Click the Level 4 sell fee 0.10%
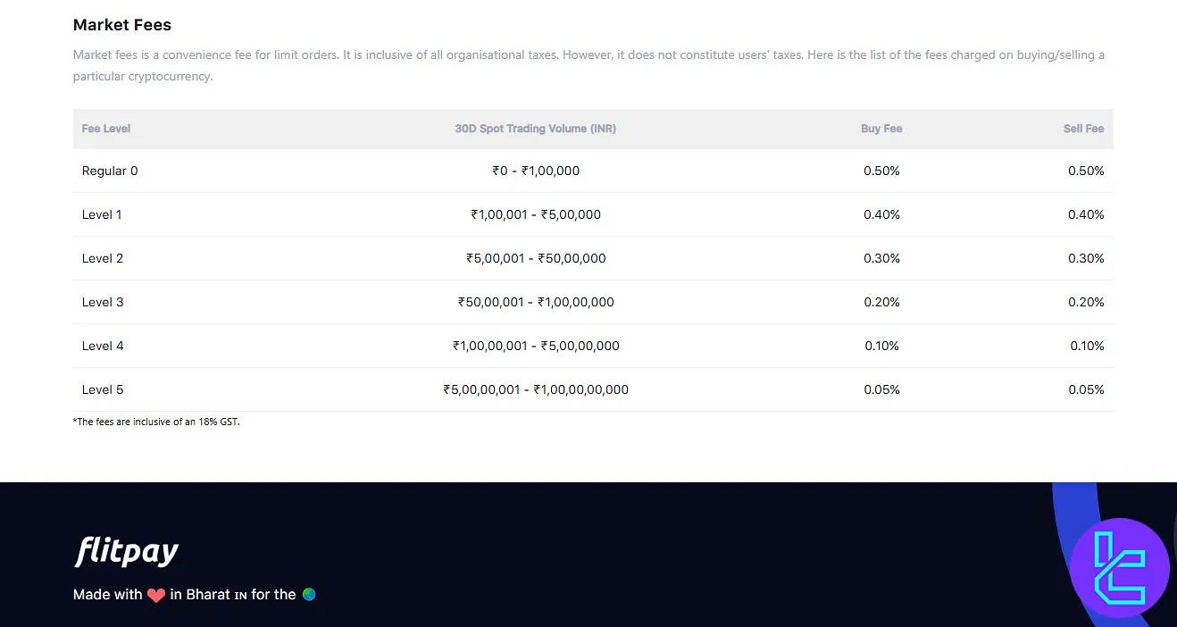This screenshot has width=1177, height=627. pos(1087,346)
